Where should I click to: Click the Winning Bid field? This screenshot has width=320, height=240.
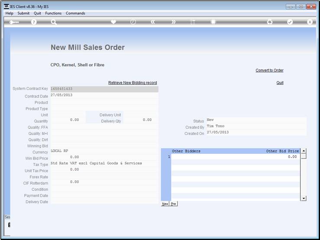point(104,145)
